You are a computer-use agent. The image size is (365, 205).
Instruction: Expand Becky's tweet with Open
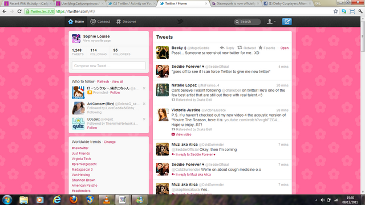tap(285, 48)
